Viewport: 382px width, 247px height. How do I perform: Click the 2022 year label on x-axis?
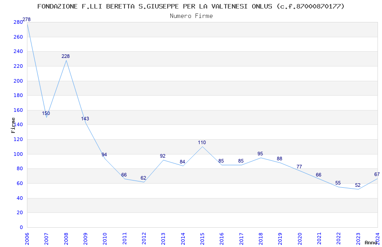[339, 238]
